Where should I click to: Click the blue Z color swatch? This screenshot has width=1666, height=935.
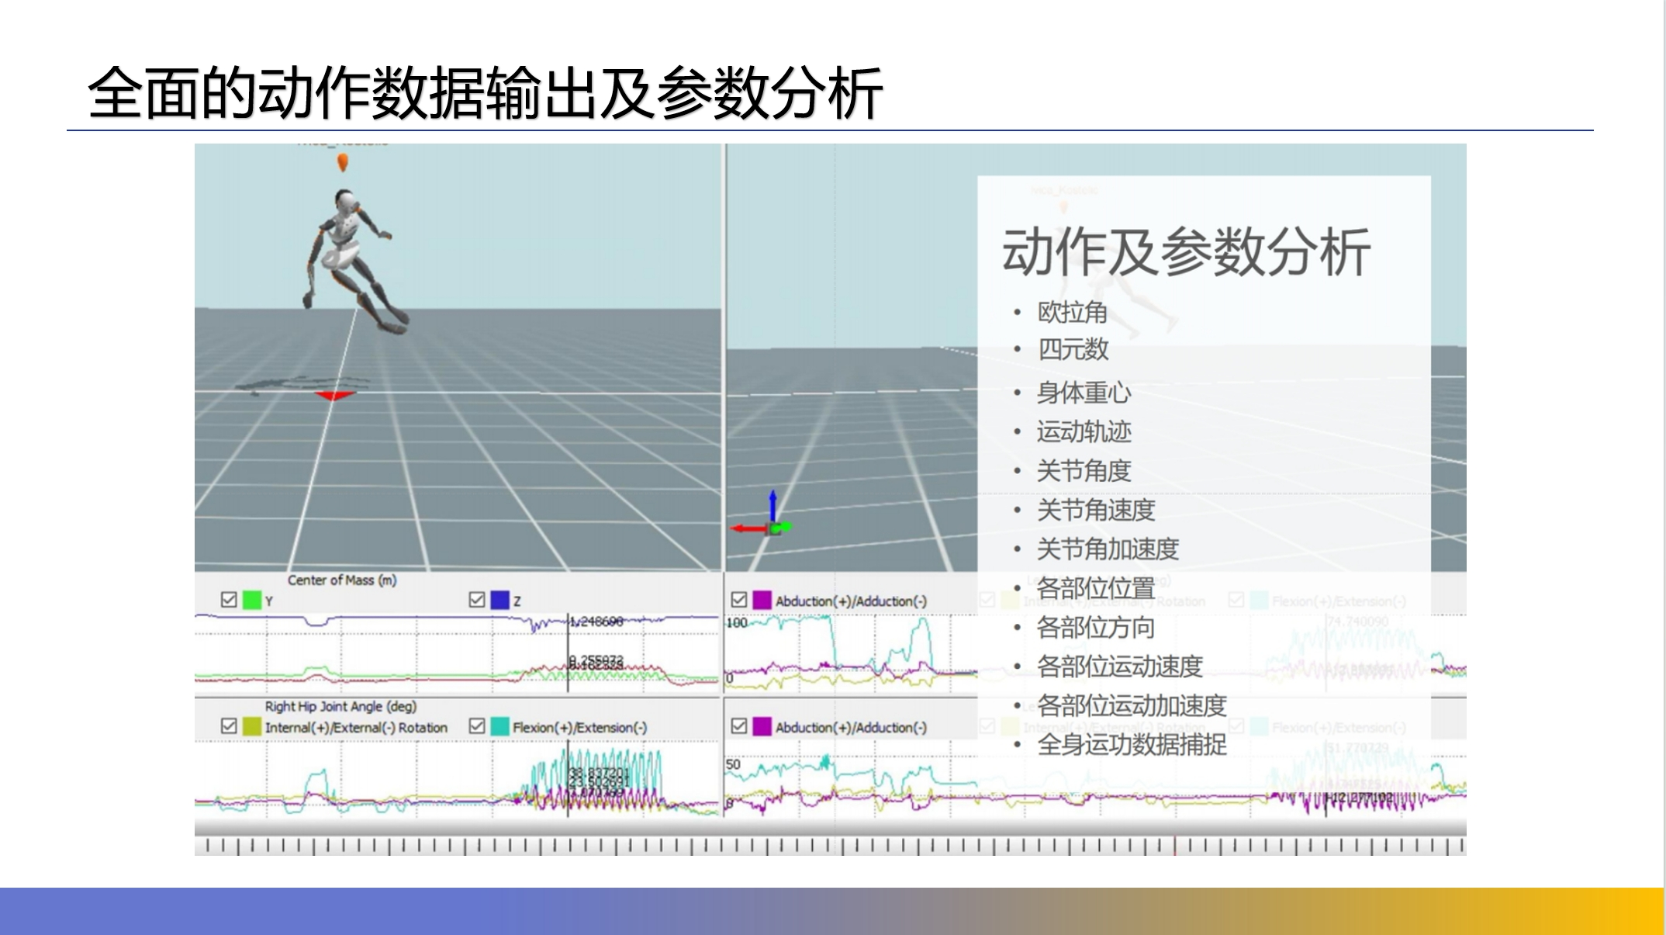coord(500,600)
